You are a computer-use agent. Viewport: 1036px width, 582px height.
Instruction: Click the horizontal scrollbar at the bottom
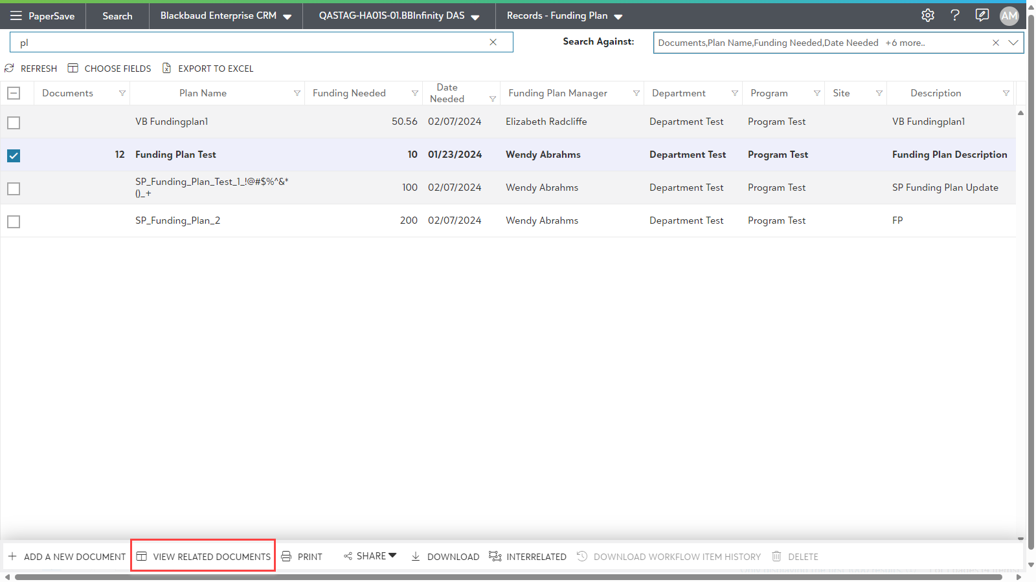pyautogui.click(x=508, y=577)
